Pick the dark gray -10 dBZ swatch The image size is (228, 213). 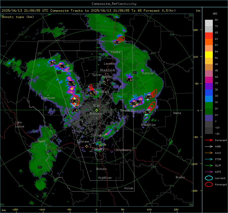209,131
